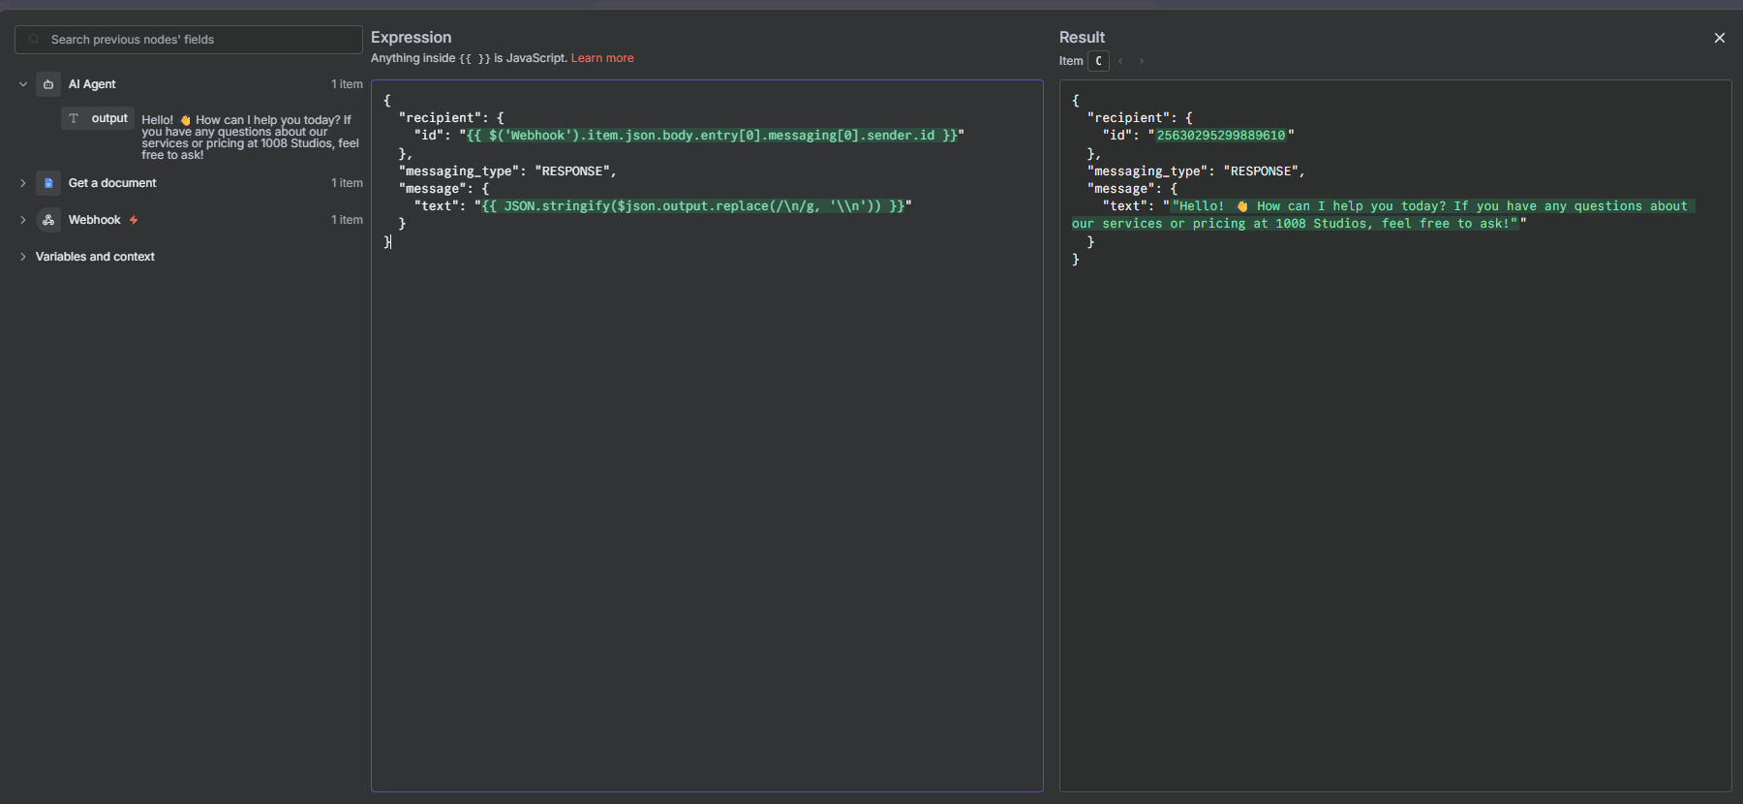Go to the next result item arrow
Viewport: 1743px width, 804px height.
(1142, 61)
